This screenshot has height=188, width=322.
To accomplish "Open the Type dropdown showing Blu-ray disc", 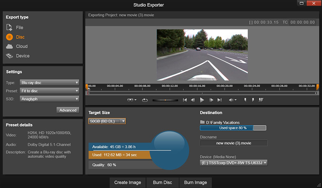I will [x=49, y=83].
